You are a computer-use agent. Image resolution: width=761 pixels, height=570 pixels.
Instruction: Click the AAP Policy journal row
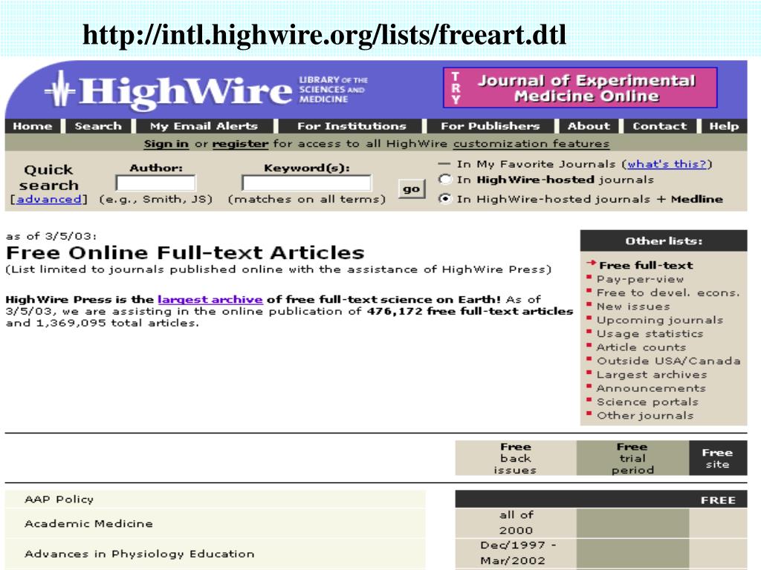(215, 499)
